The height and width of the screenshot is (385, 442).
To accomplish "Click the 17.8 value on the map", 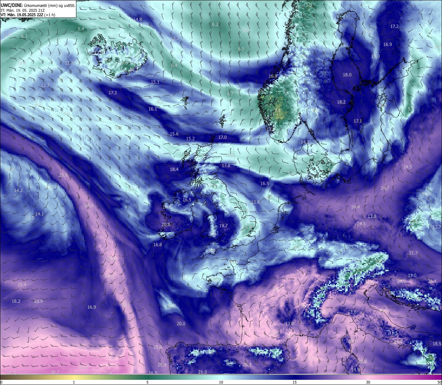I will (x=226, y=165).
